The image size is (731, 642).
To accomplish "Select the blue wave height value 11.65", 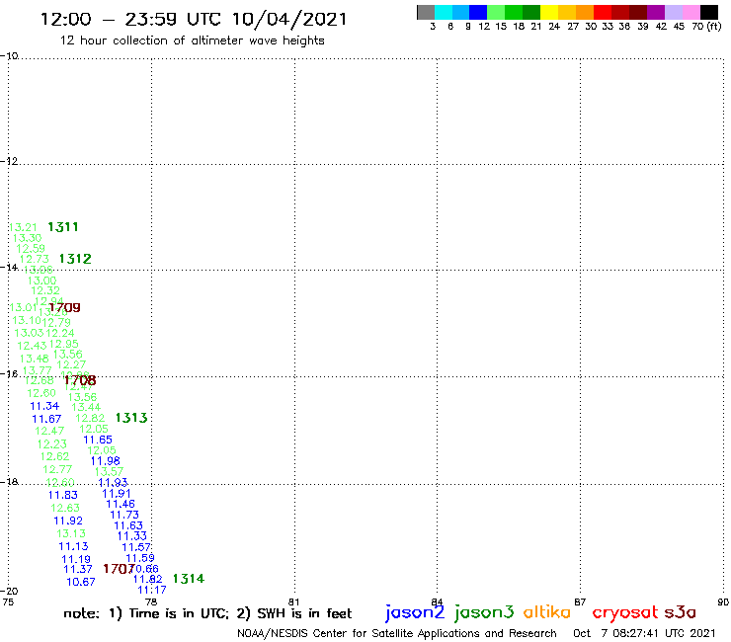I will coord(98,440).
